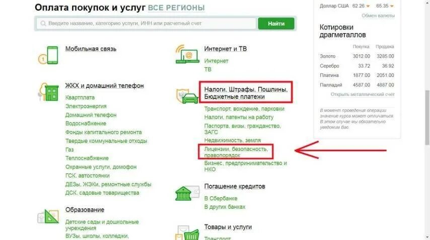Click the Серебро metal row label
The height and width of the screenshot is (240, 430).
click(329, 66)
